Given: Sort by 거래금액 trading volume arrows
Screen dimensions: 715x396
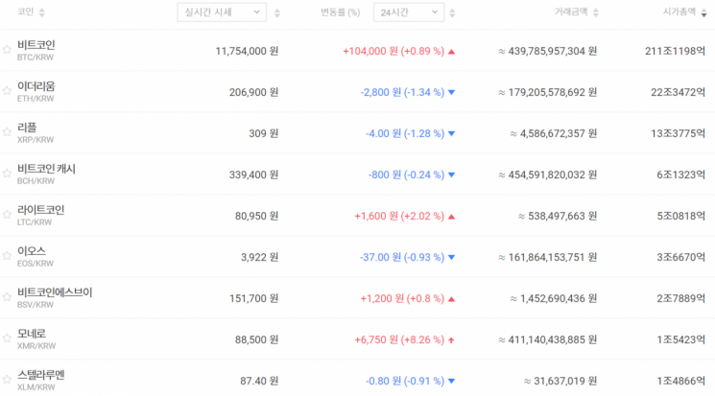Looking at the screenshot, I should [x=596, y=12].
